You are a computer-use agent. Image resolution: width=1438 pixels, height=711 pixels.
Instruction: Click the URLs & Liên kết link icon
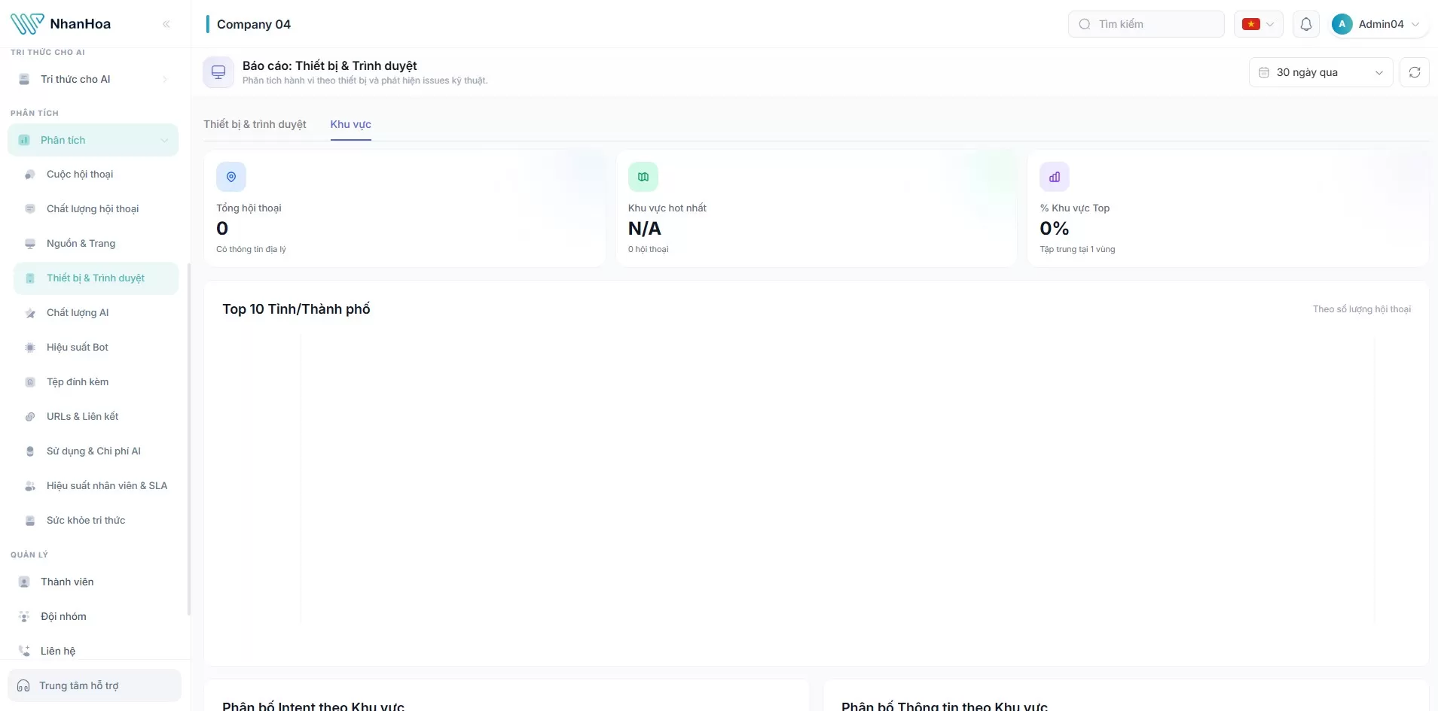click(x=30, y=417)
